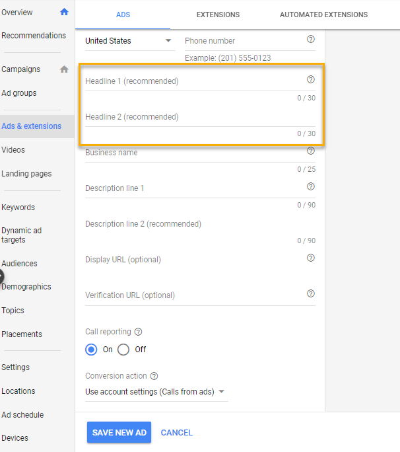The width and height of the screenshot is (400, 452).
Task: Switch to the Automated Extensions tab
Action: [323, 15]
